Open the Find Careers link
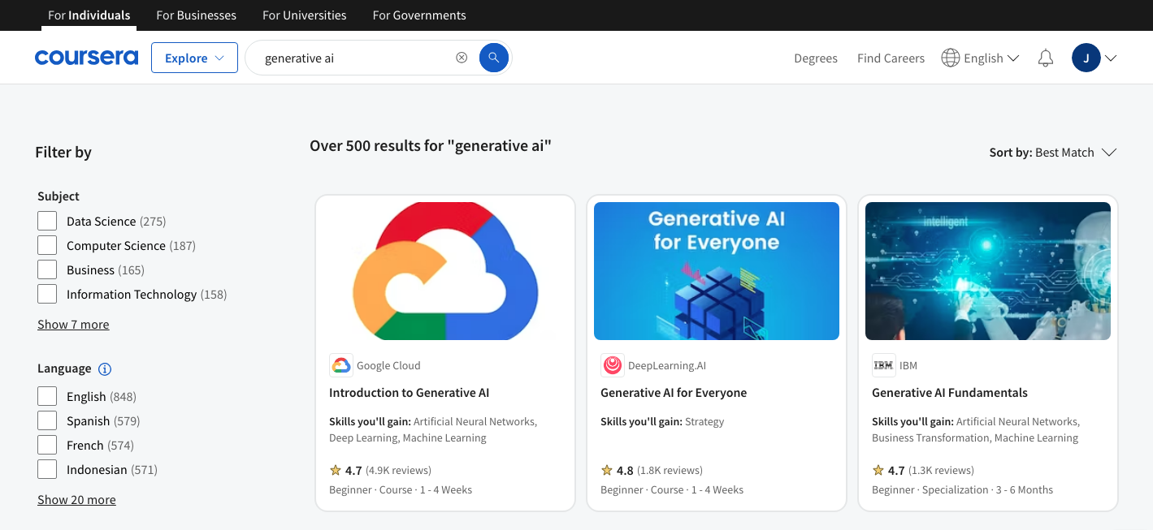The width and height of the screenshot is (1153, 530). point(891,58)
